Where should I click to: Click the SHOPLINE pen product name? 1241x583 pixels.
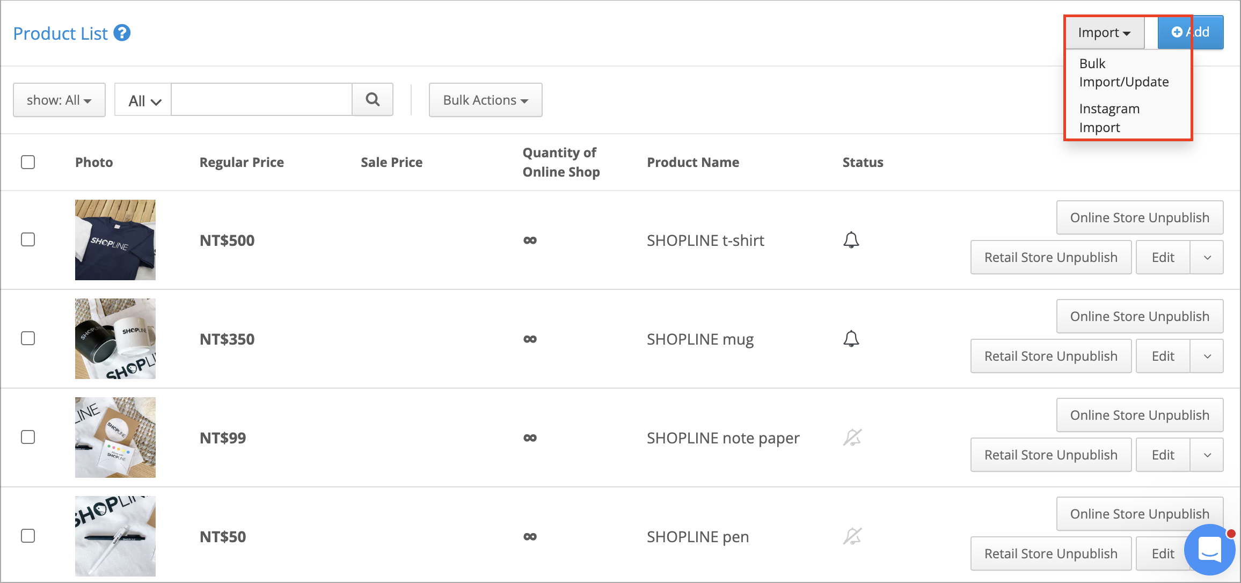[x=698, y=537]
